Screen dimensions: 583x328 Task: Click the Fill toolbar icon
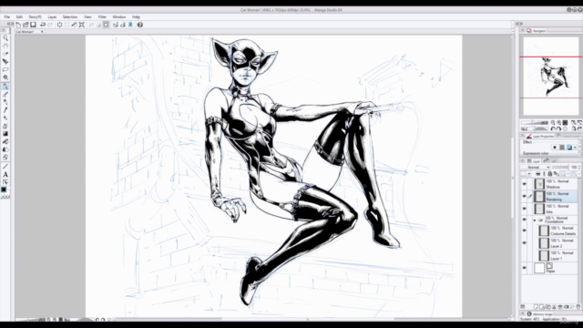point(74,25)
